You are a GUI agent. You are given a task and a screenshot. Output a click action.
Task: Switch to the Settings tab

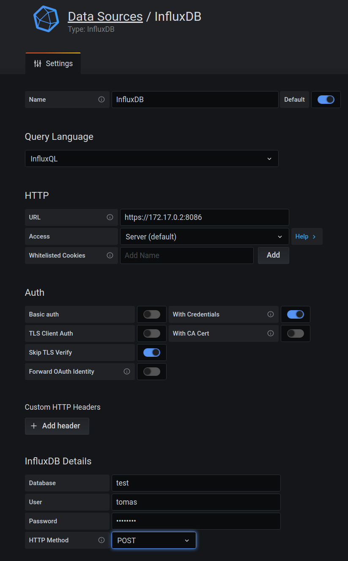pos(53,63)
